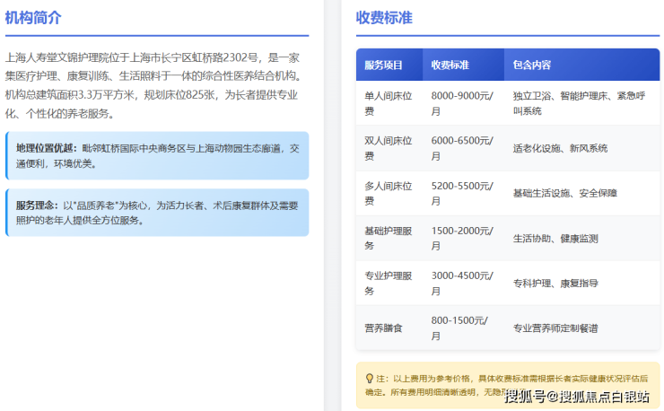
Task: Click the 8000-9000元/月 price cell
Action: [x=461, y=103]
